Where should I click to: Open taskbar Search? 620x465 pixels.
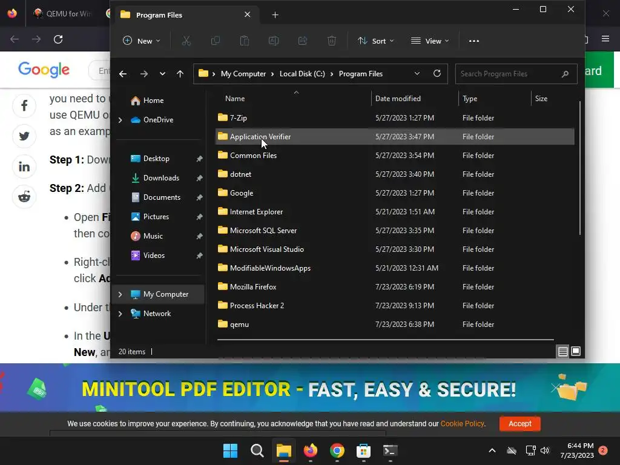pos(257,450)
